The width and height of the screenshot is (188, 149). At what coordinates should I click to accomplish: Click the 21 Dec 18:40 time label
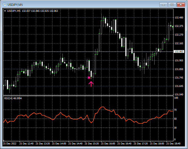click(173, 143)
